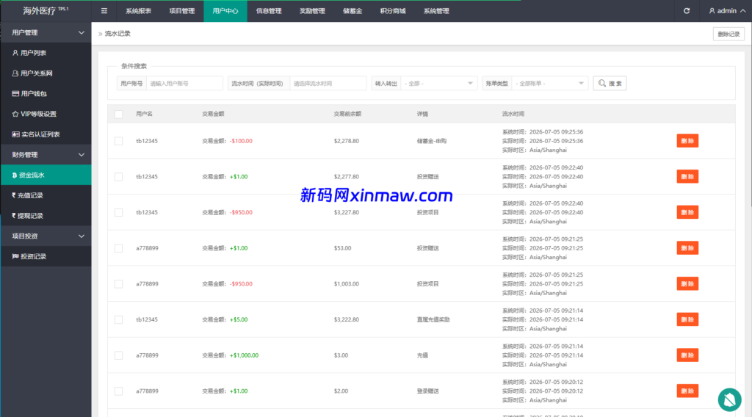Viewport: 752px width, 417px height.
Task: Check the tb12345 +$5.00 row checkbox
Action: click(118, 319)
